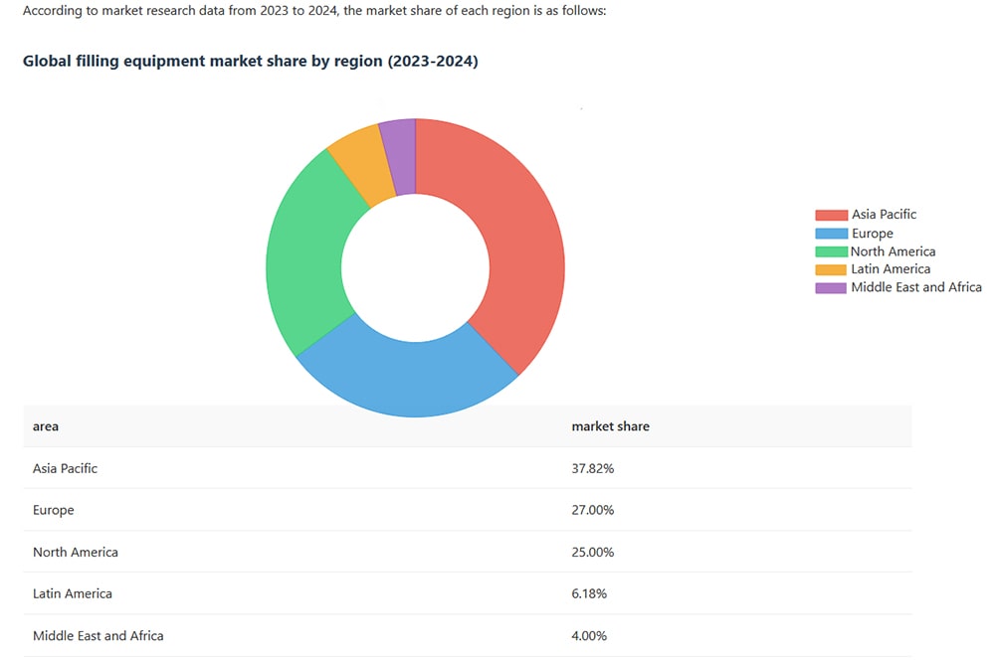Image resolution: width=995 pixels, height=661 pixels.
Task: Toggle the Asia Pacific legend label
Action: pos(884,215)
